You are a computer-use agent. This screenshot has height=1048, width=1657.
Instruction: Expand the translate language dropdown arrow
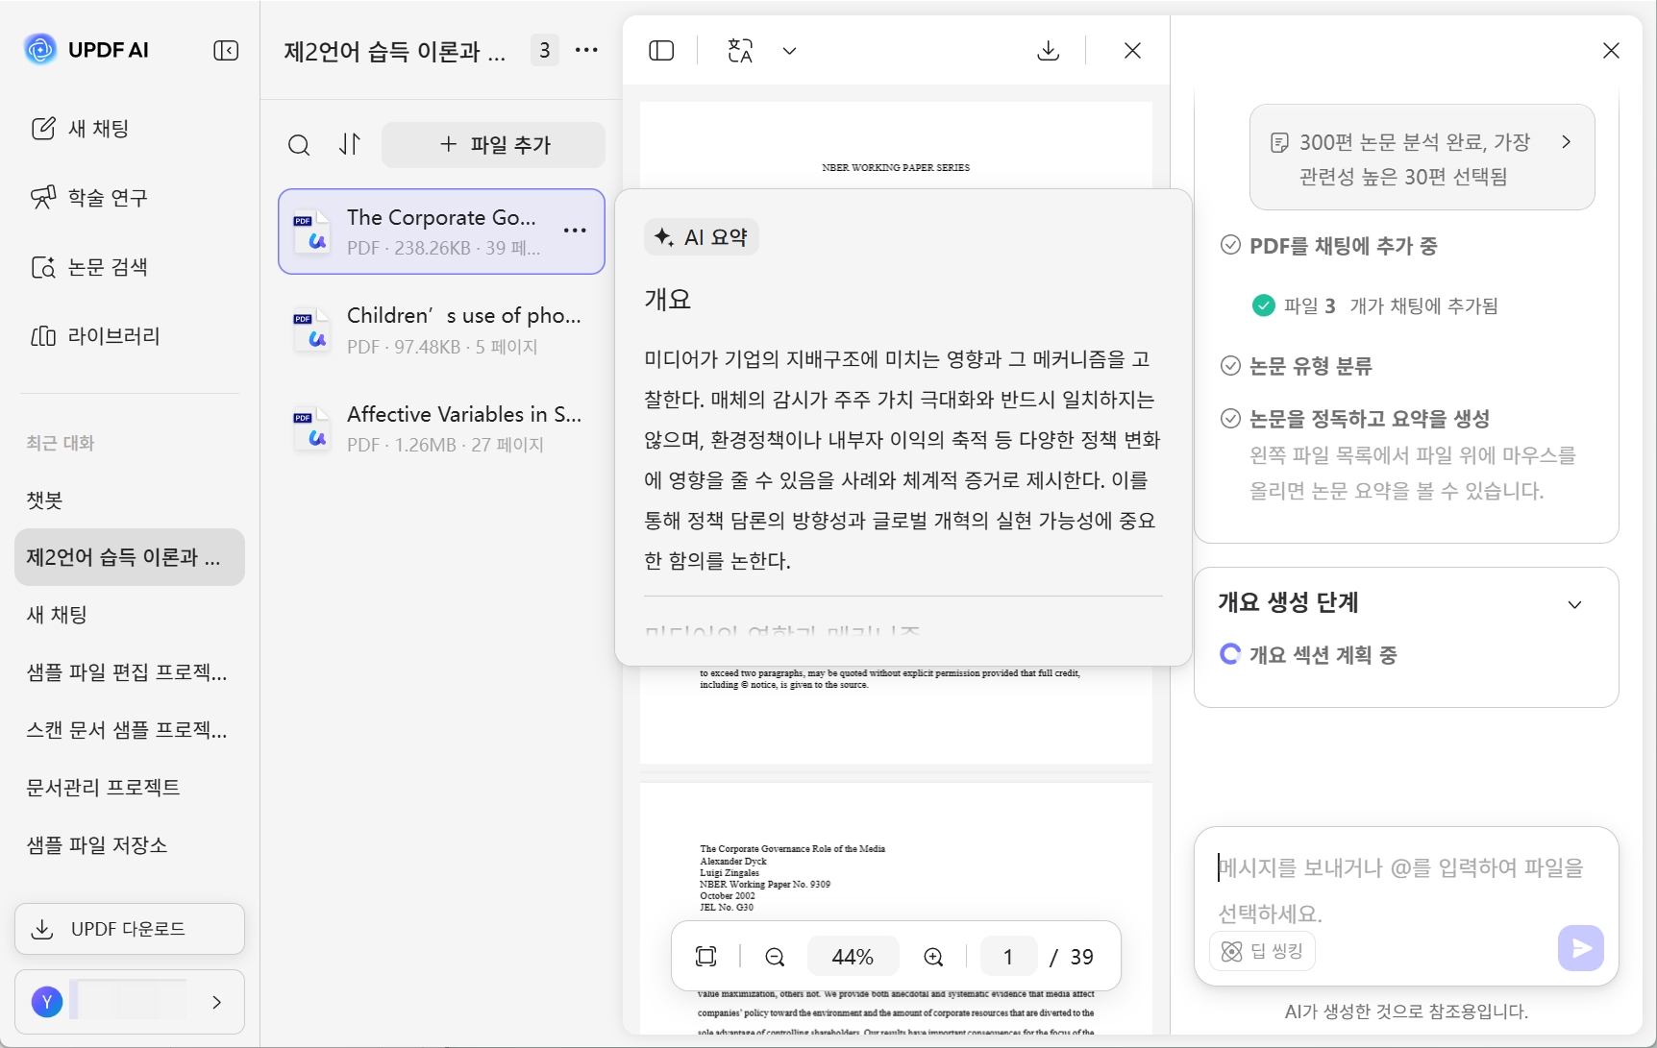tap(789, 51)
